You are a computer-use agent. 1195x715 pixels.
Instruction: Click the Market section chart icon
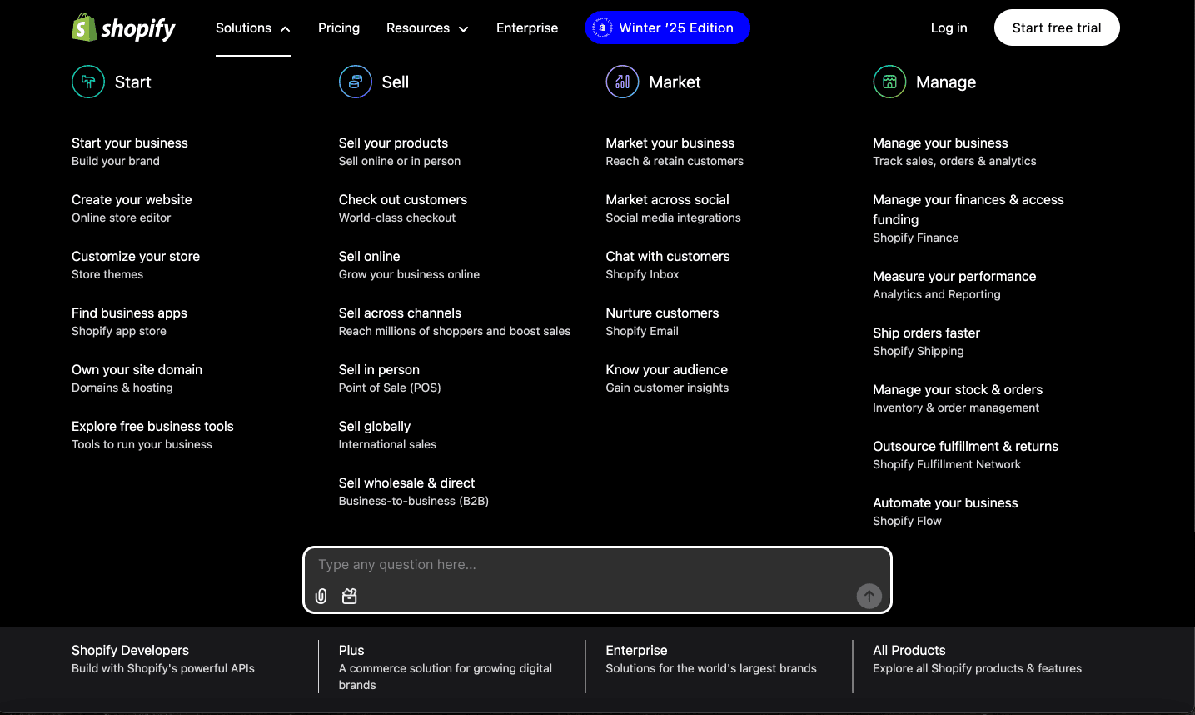click(x=622, y=82)
